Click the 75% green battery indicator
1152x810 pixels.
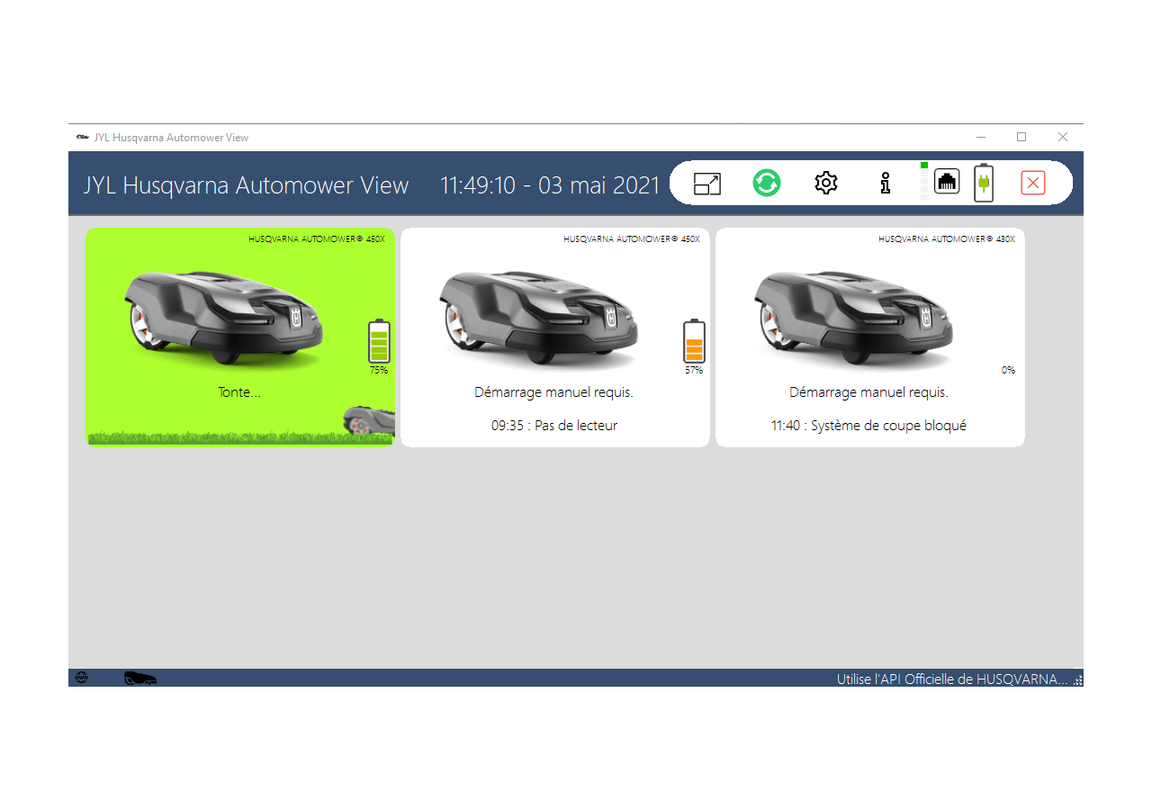(x=379, y=342)
